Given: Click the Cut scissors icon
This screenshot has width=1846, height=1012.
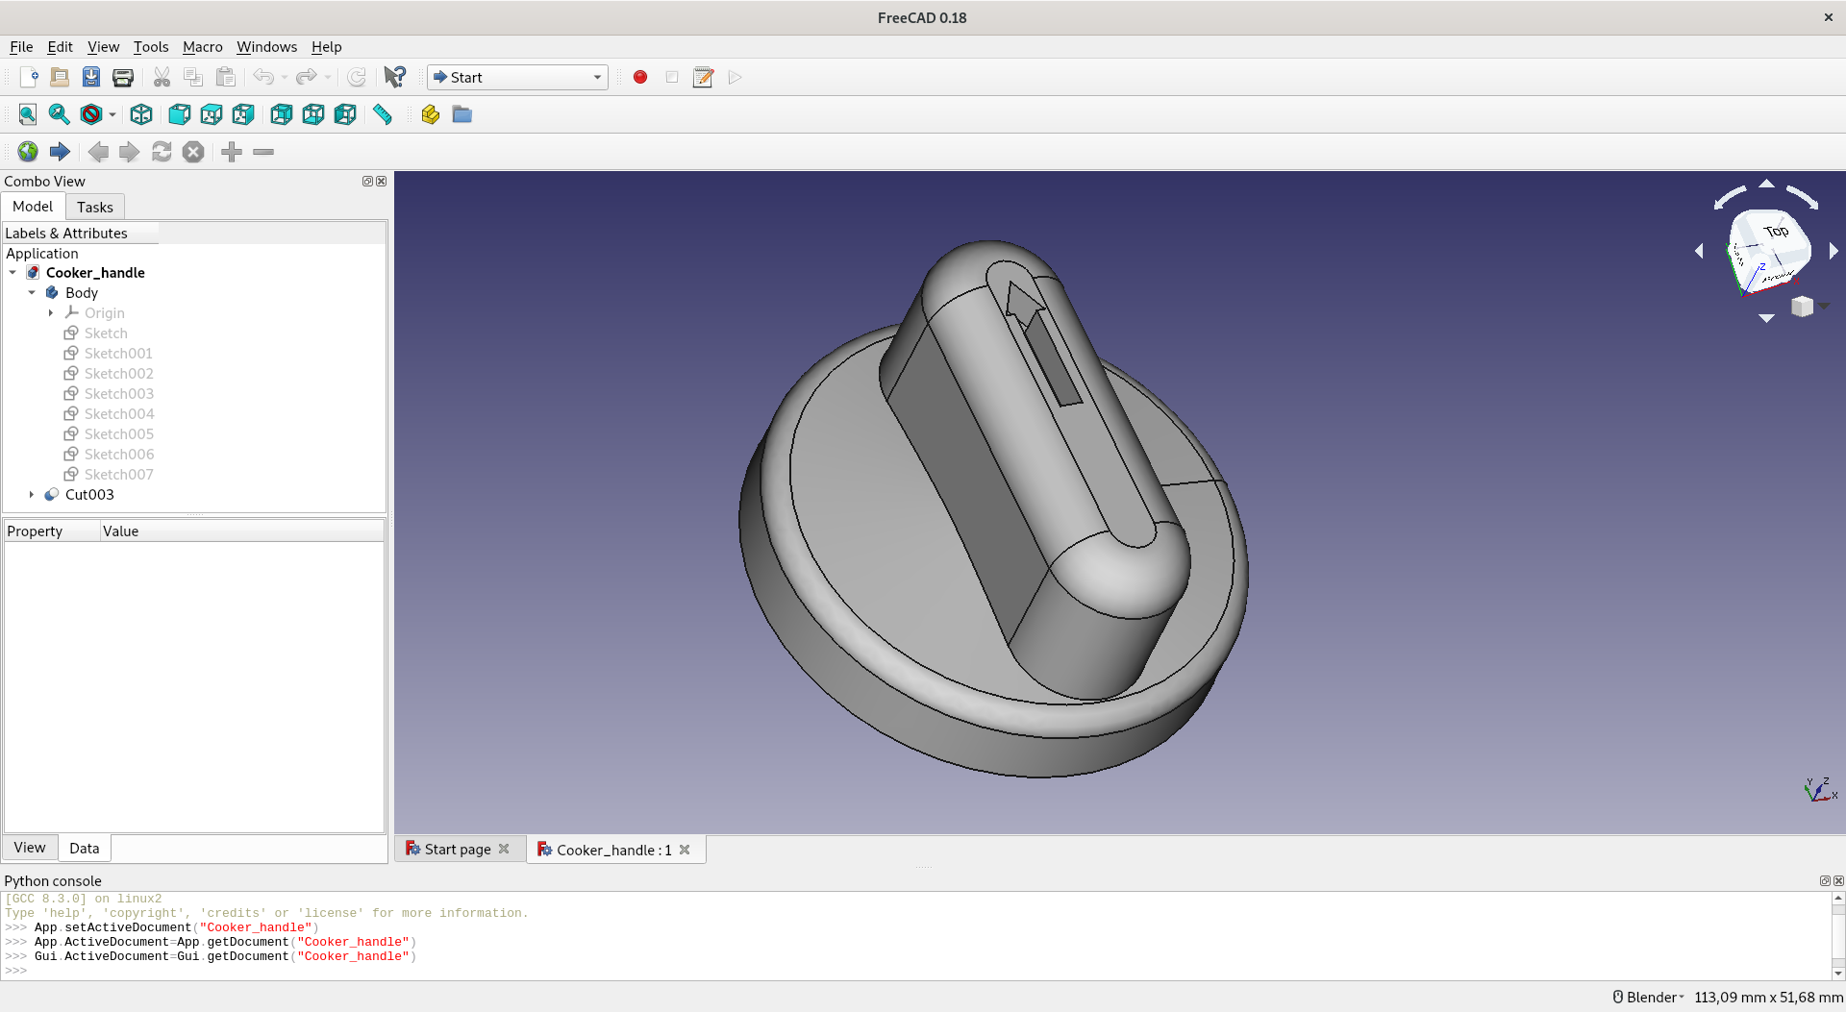Looking at the screenshot, I should 162,78.
